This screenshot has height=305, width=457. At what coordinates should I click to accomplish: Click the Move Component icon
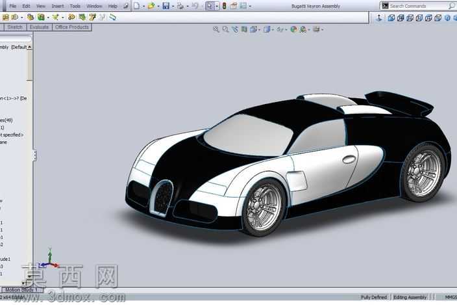tap(71, 18)
